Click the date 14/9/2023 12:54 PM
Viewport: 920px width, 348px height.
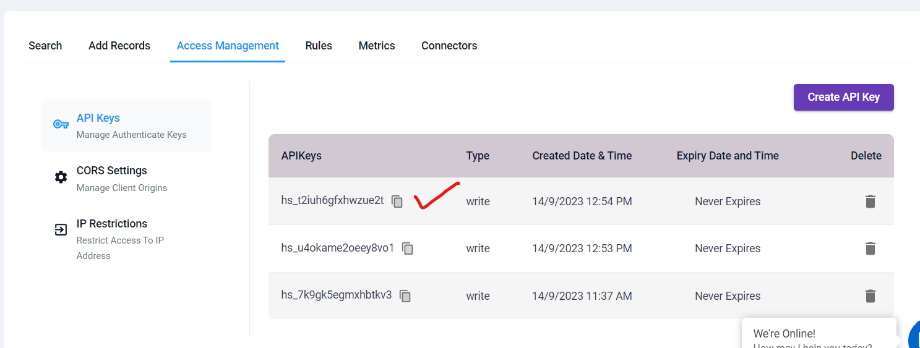point(582,202)
